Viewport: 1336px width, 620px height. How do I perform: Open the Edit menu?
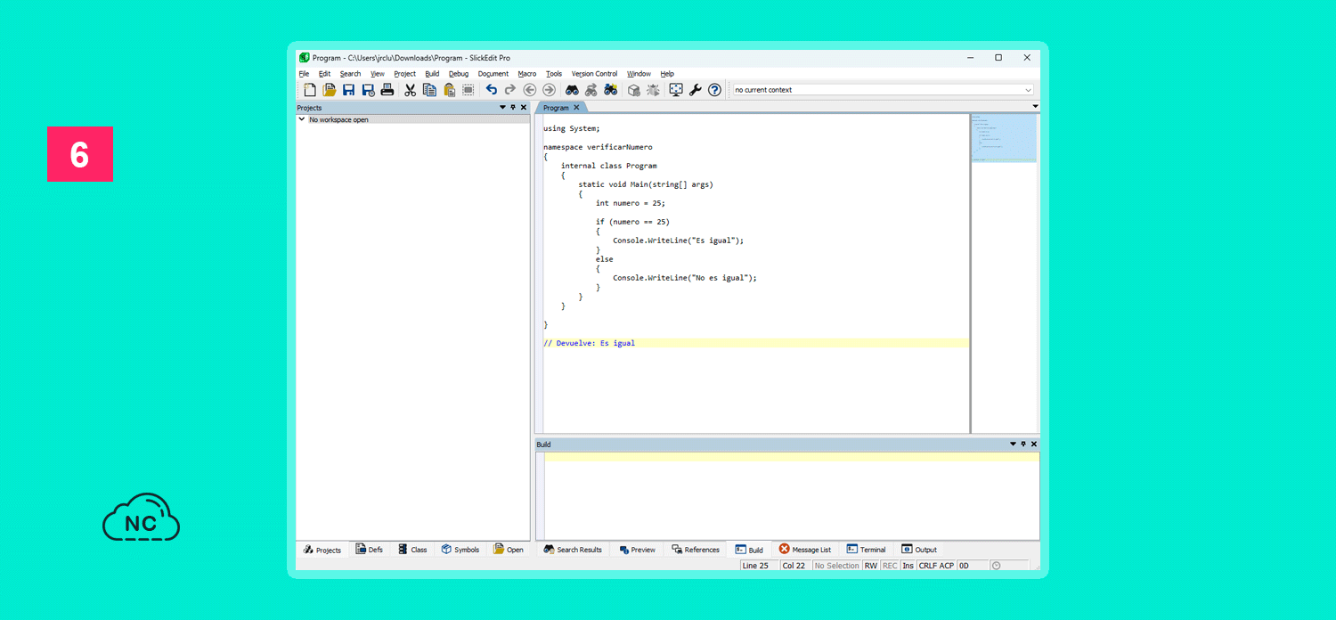(324, 74)
